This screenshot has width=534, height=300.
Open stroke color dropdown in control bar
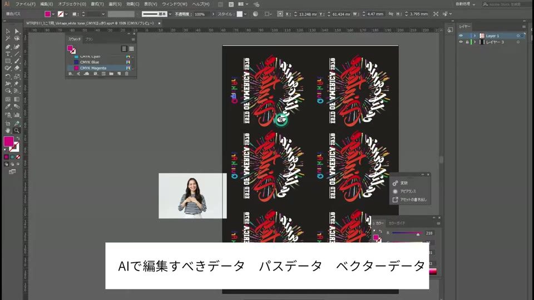click(x=66, y=14)
